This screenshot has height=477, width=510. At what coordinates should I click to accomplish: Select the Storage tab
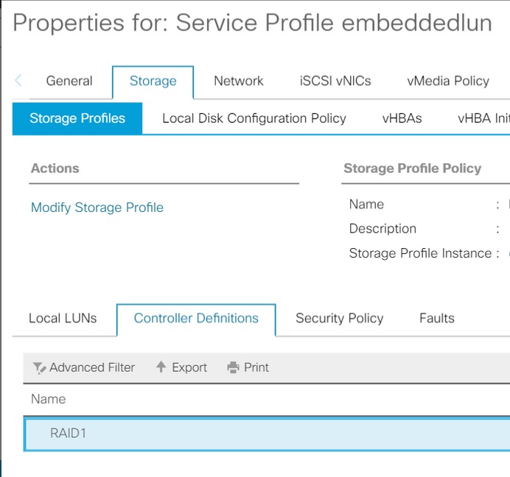[x=153, y=81]
